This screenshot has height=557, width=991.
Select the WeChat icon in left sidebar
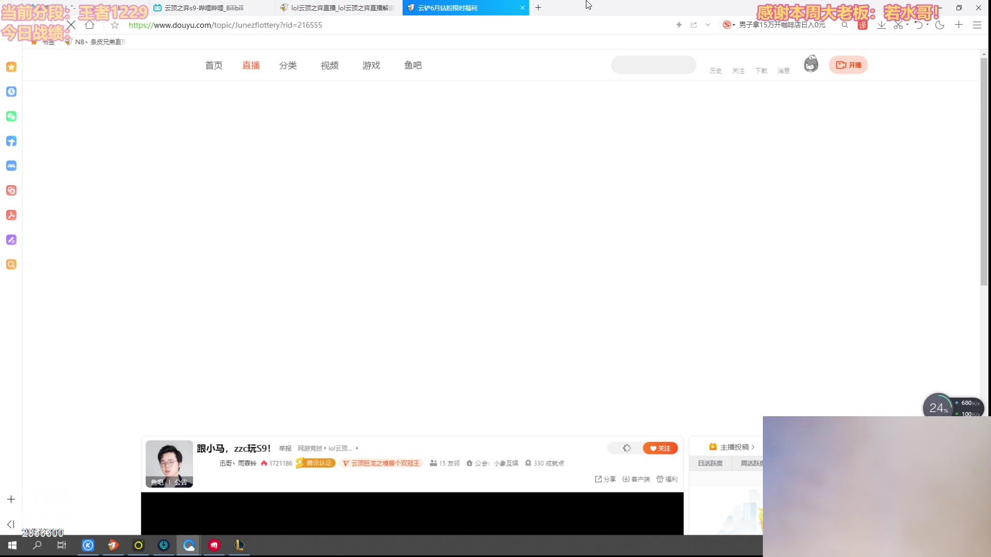[x=11, y=116]
